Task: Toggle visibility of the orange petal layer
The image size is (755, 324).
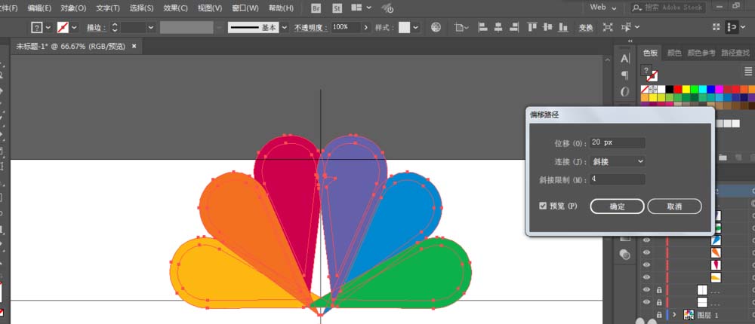Action: [x=647, y=252]
